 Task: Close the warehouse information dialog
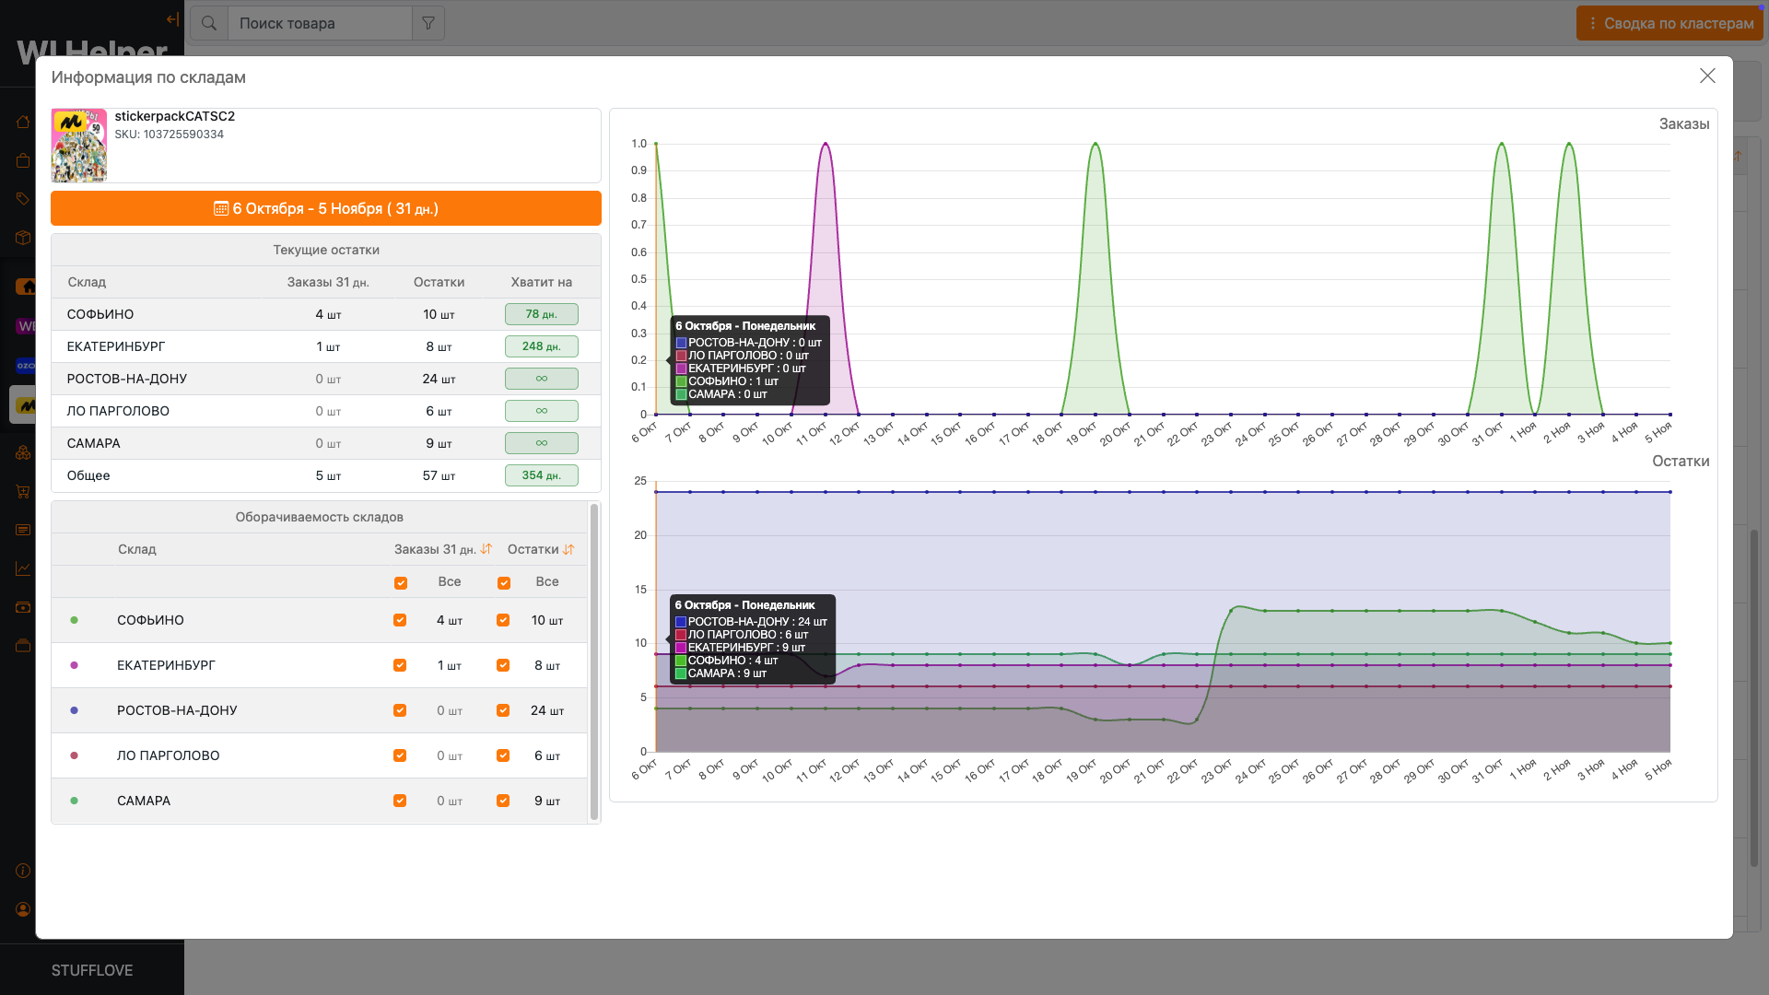[x=1707, y=76]
